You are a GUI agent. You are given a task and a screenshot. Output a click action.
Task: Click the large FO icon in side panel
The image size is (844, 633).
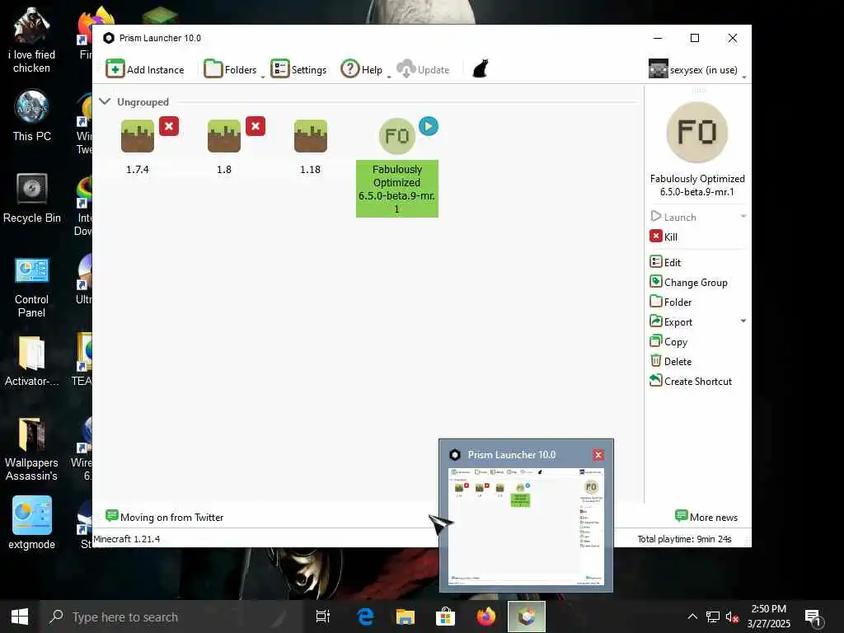[x=697, y=133]
